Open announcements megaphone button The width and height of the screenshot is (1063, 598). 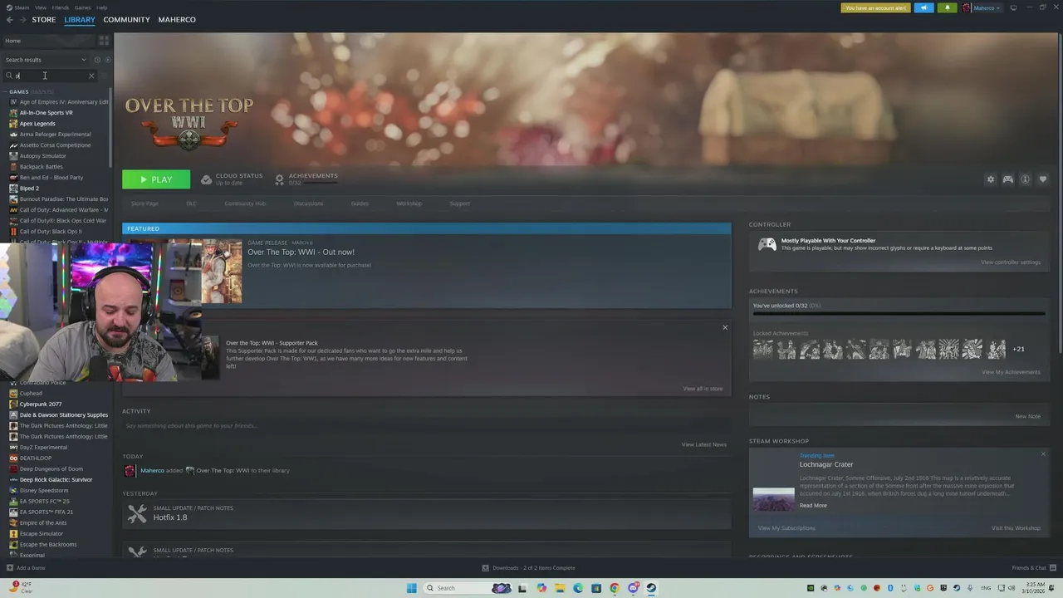point(923,8)
